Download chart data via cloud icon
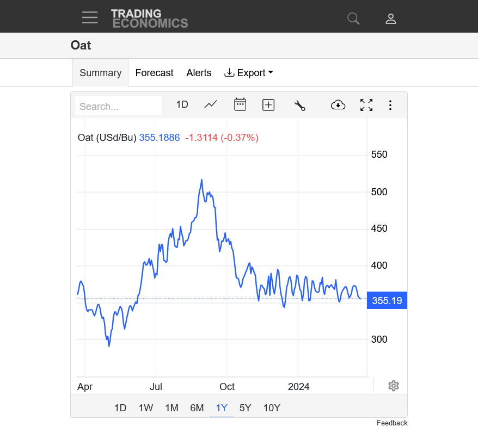478x439 pixels. (338, 105)
